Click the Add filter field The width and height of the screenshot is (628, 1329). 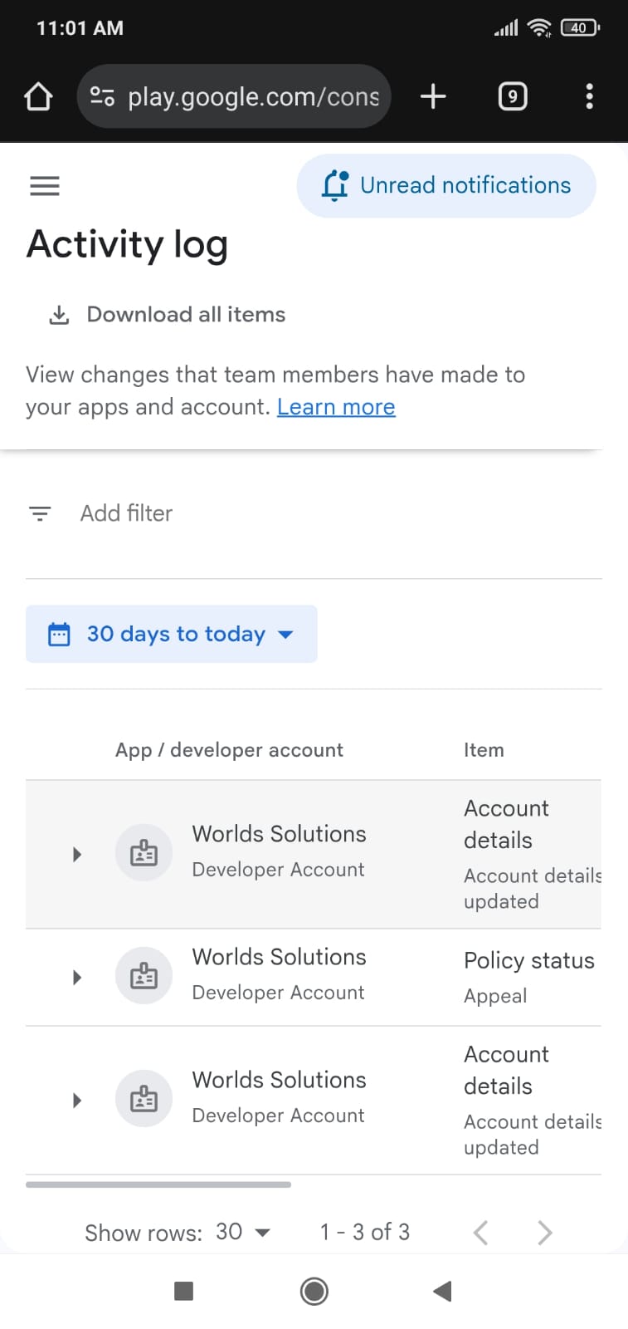tap(127, 513)
